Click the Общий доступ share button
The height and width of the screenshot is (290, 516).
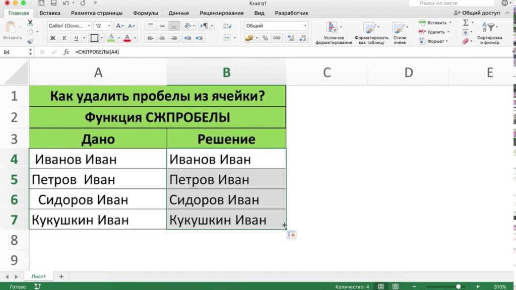pos(477,13)
